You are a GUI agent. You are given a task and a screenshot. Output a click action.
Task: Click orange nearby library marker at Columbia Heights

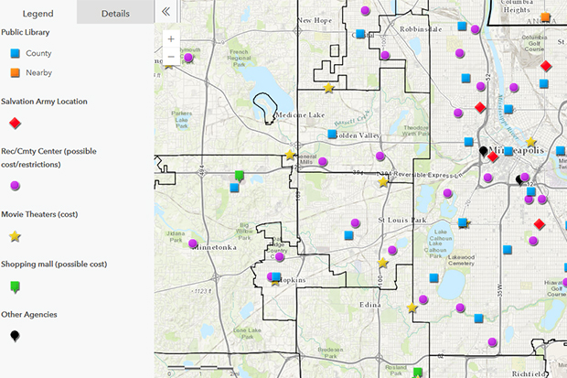pos(545,17)
